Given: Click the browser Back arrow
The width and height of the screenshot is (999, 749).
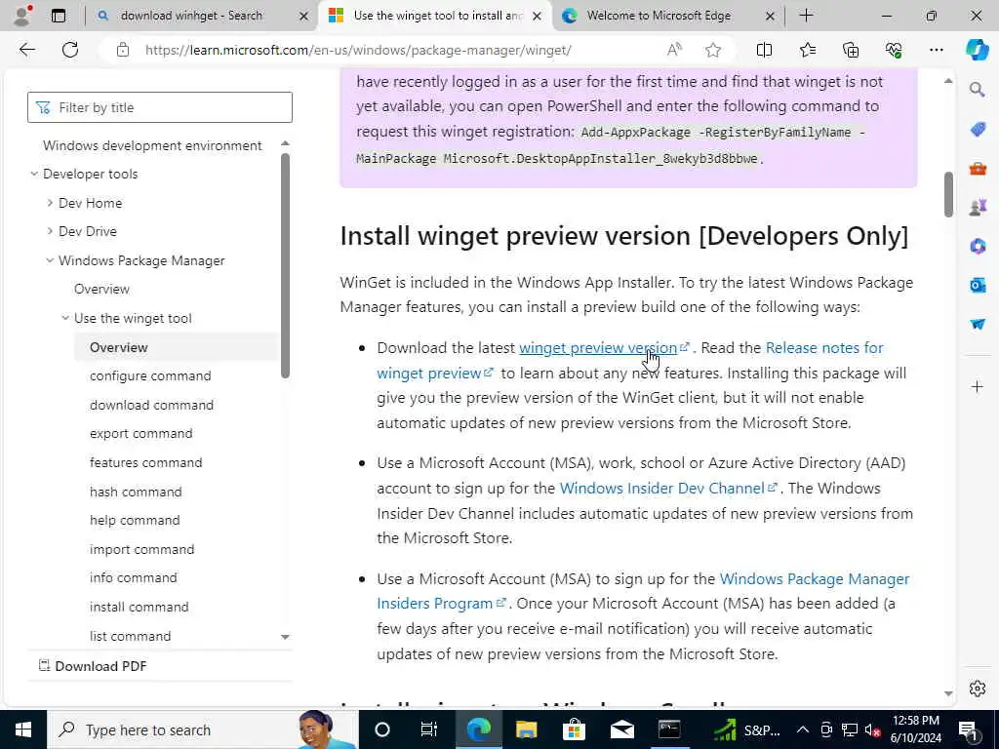Looking at the screenshot, I should click(x=26, y=50).
